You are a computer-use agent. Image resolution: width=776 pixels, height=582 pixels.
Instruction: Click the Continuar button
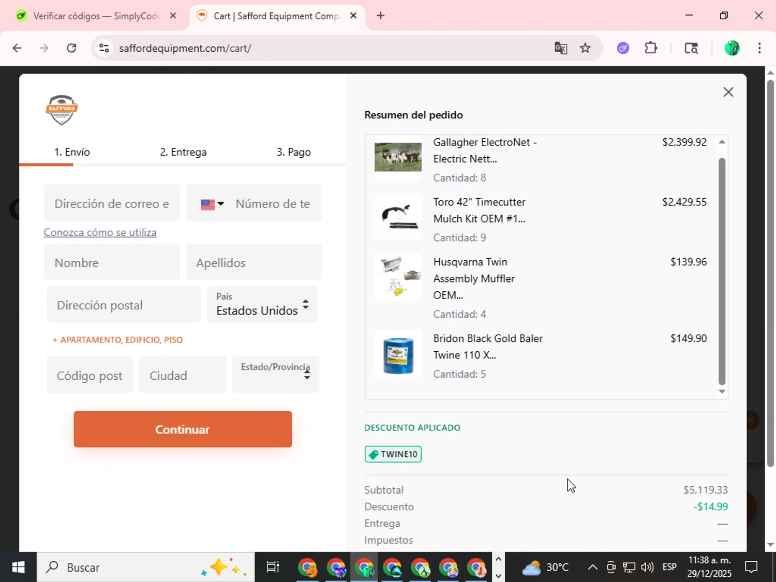click(x=183, y=429)
